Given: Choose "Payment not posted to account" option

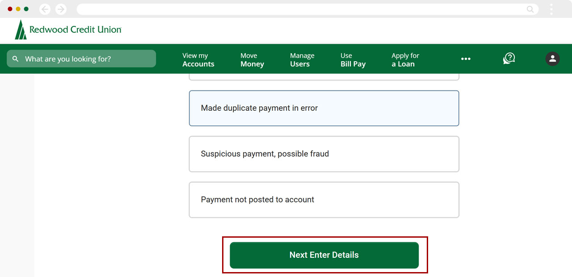Looking at the screenshot, I should click(324, 200).
